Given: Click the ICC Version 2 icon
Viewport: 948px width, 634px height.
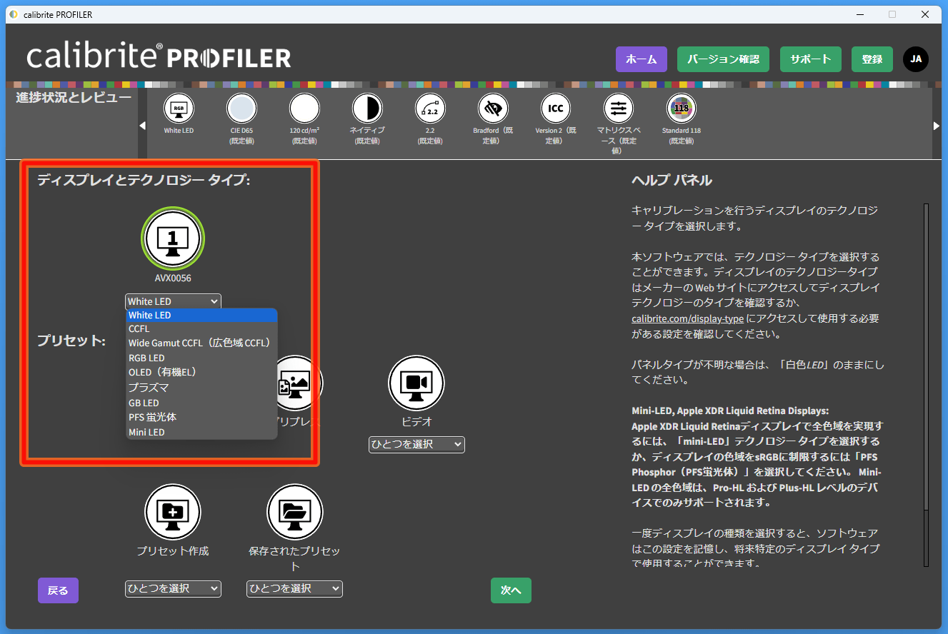Looking at the screenshot, I should [556, 109].
